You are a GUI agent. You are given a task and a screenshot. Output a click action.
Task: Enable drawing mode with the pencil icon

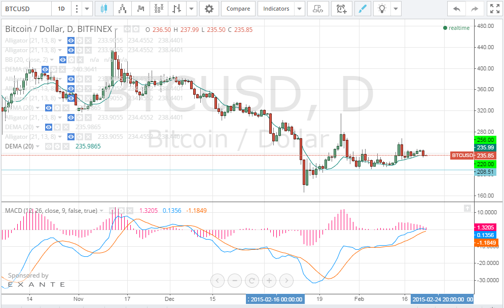(363, 8)
